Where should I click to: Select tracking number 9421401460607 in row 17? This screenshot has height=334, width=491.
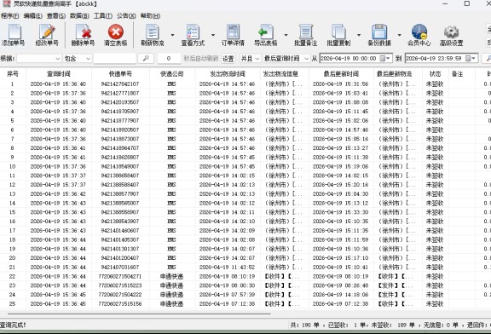click(x=120, y=230)
